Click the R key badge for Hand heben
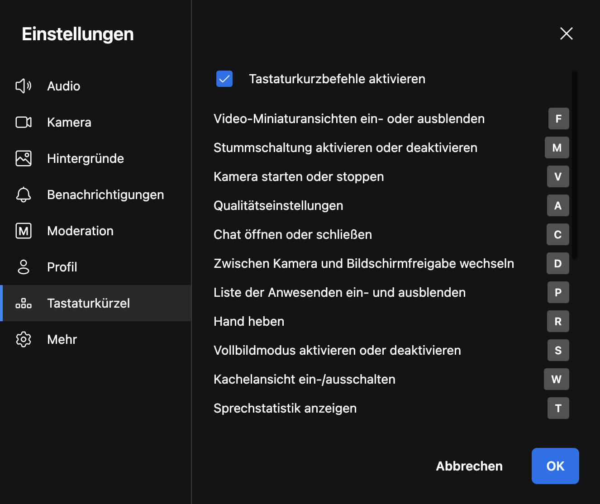The height and width of the screenshot is (504, 600). pyautogui.click(x=558, y=321)
